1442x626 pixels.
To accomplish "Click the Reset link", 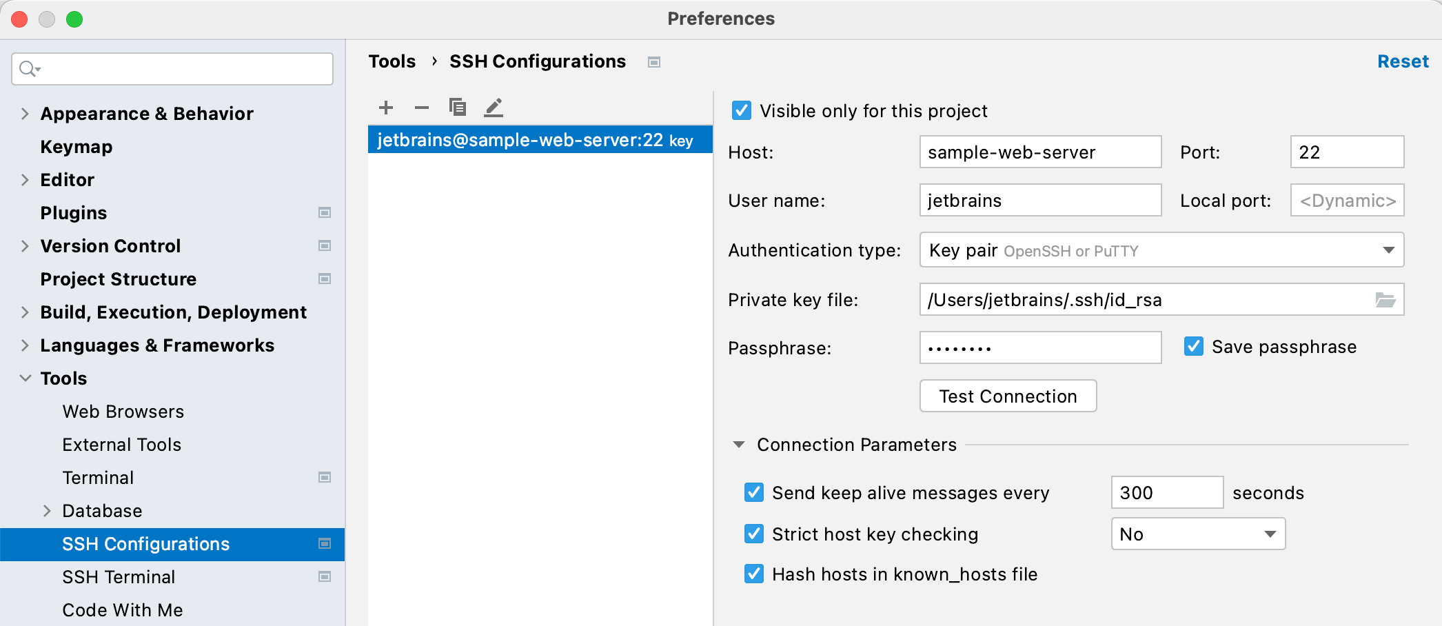I will 1403,61.
